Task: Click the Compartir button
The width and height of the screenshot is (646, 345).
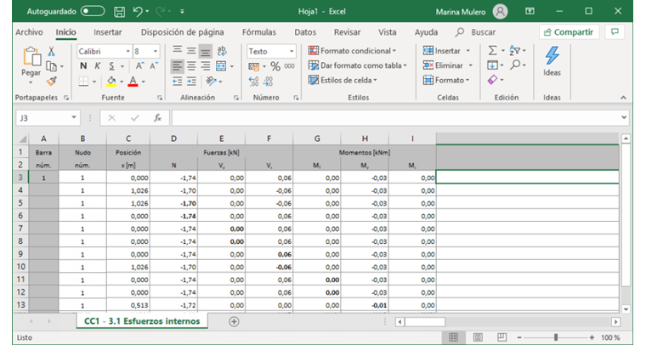Action: click(x=569, y=32)
